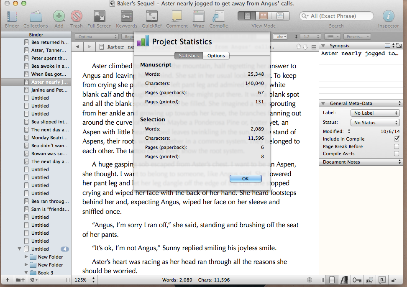407x287 pixels.
Task: Open the list style dropdown
Action: [x=333, y=37]
